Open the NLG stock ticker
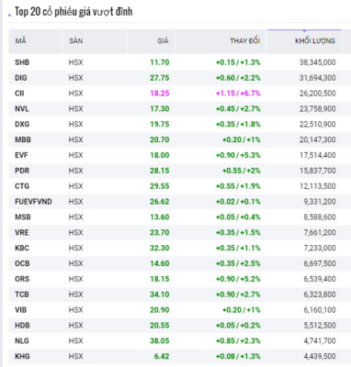The width and height of the screenshot is (351, 367). 22,340
